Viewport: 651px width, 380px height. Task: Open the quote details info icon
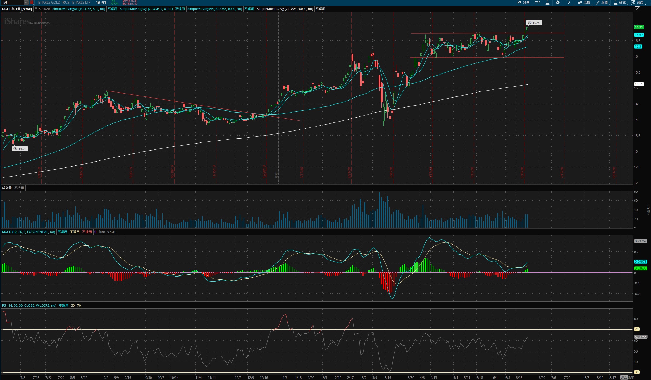click(x=537, y=2)
